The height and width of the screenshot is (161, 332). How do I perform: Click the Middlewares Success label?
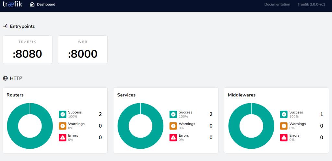coord(296,112)
